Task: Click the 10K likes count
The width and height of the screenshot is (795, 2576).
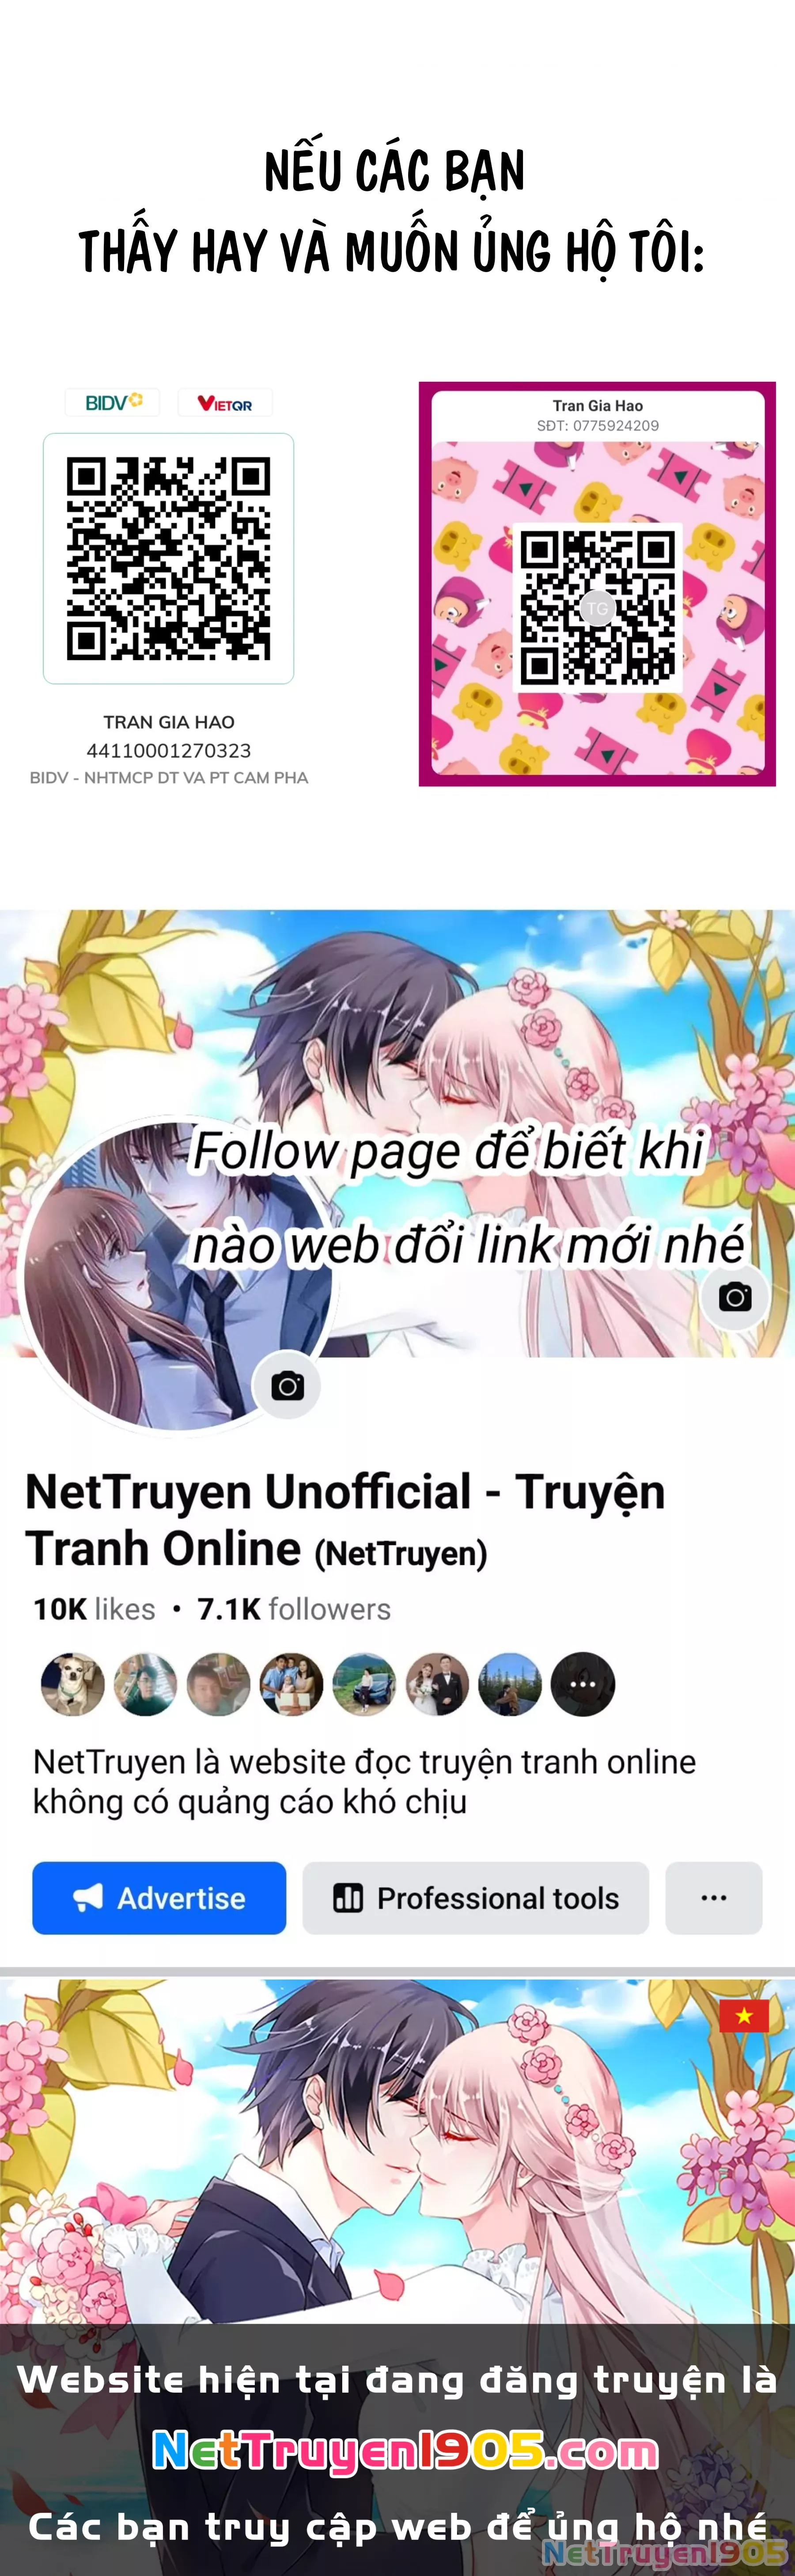Action: click(94, 1609)
